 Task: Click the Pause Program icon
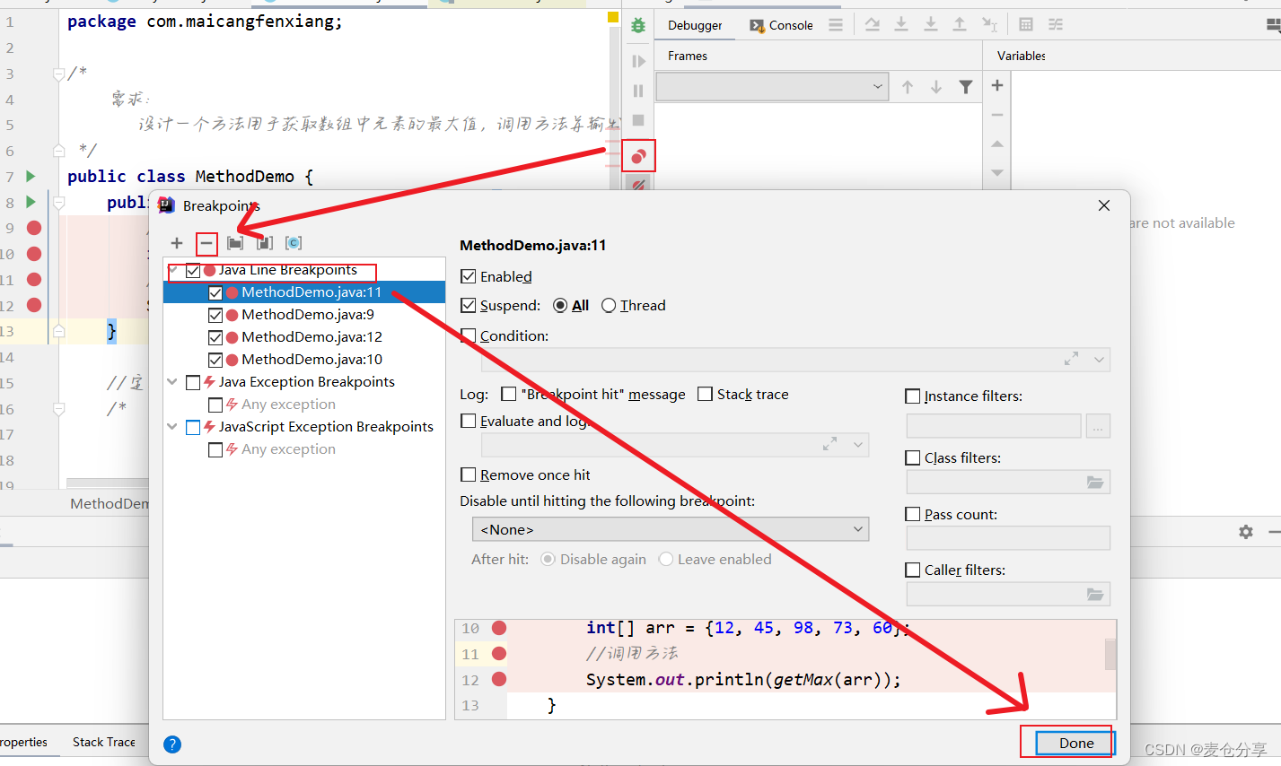coord(638,91)
